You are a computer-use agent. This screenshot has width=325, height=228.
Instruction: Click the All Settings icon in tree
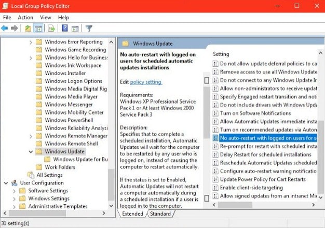[31, 175]
